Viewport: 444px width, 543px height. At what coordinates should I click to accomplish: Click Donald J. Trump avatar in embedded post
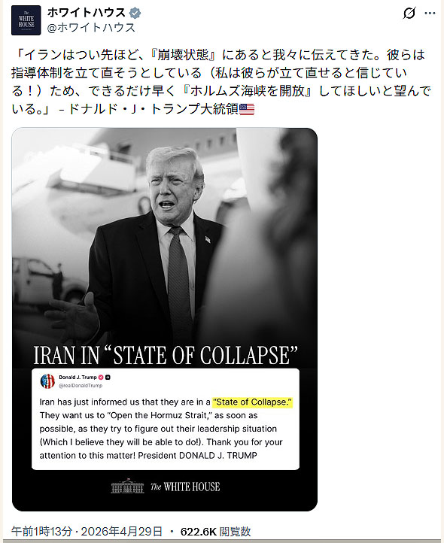point(47,381)
